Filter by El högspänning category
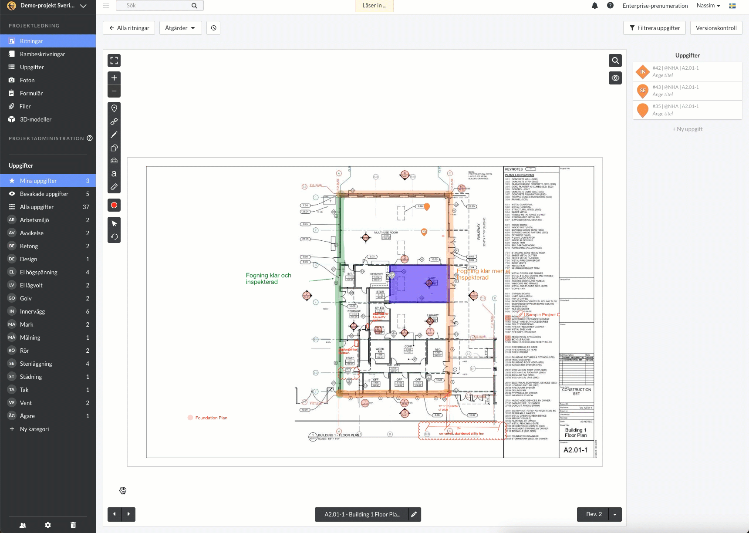This screenshot has width=749, height=533. coord(48,272)
